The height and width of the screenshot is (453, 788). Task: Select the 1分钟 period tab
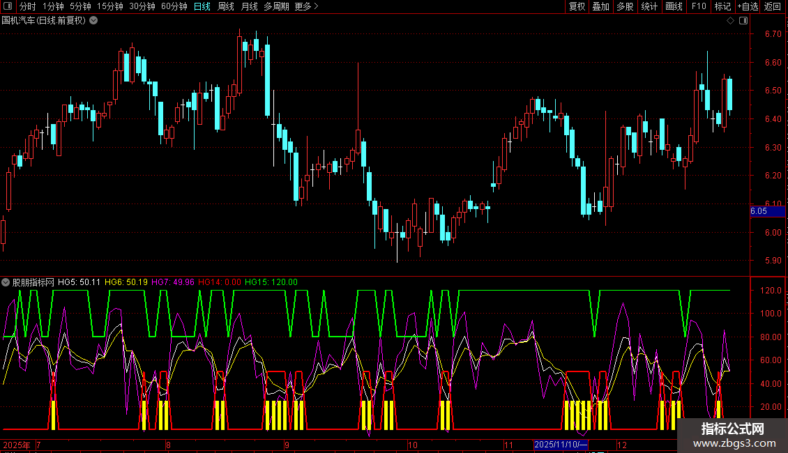click(x=53, y=6)
